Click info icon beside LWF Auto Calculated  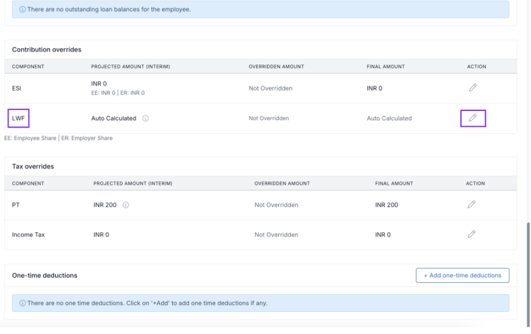tap(145, 118)
